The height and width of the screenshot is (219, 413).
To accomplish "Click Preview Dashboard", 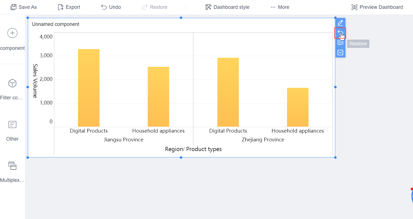I will pyautogui.click(x=377, y=7).
